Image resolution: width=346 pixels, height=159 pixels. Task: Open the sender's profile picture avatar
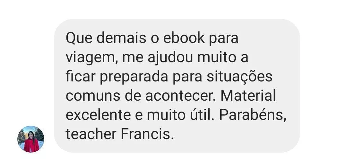coord(31,139)
